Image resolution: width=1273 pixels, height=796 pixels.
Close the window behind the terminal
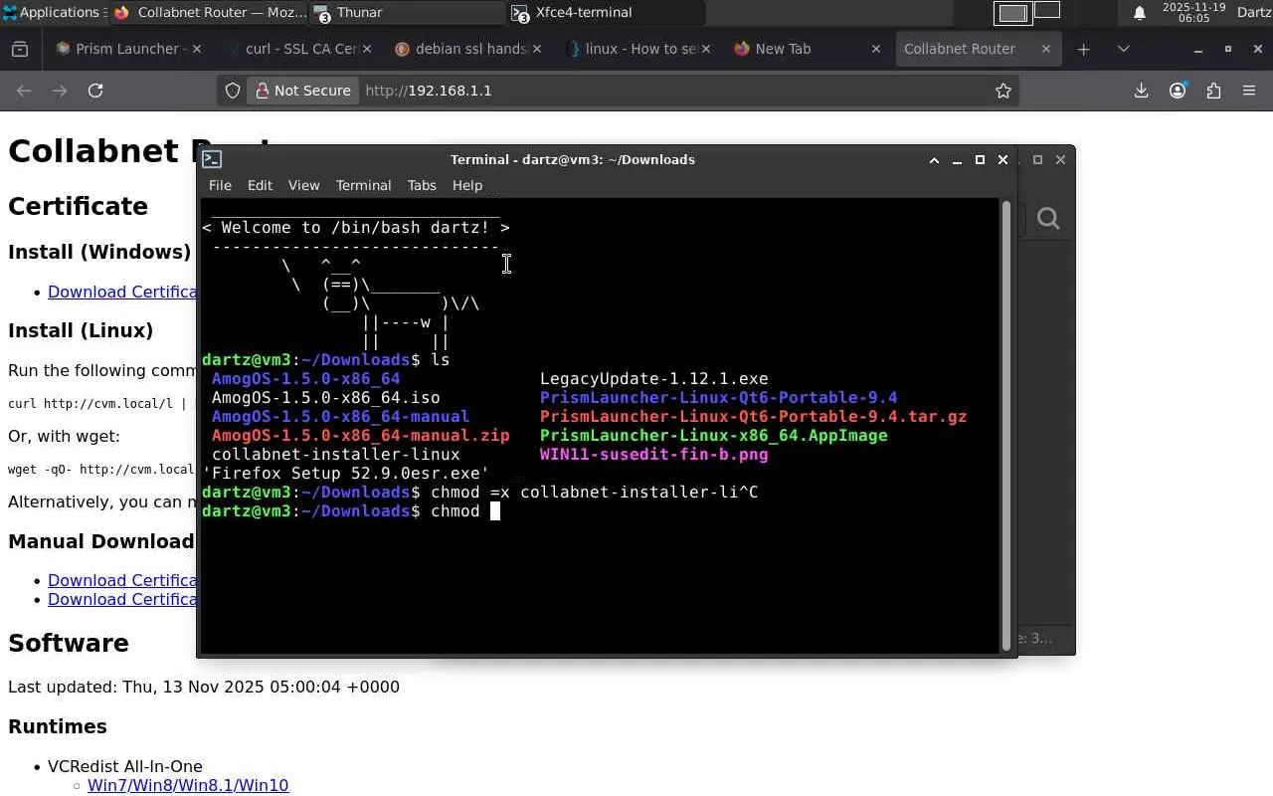(1060, 159)
